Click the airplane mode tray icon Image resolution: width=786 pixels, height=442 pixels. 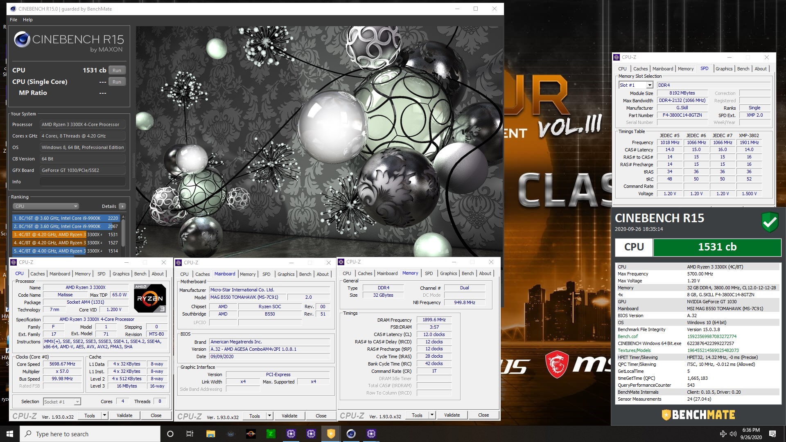coord(723,434)
